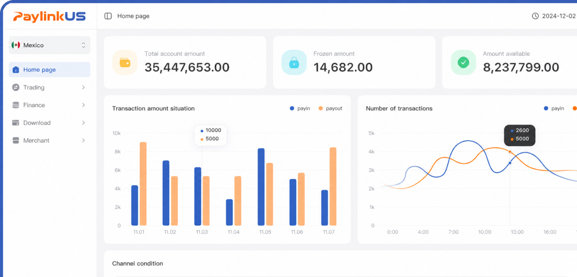Click the Download card icon

[x=16, y=123]
